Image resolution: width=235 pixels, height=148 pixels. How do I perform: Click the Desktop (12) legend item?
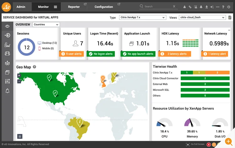pos(47,43)
